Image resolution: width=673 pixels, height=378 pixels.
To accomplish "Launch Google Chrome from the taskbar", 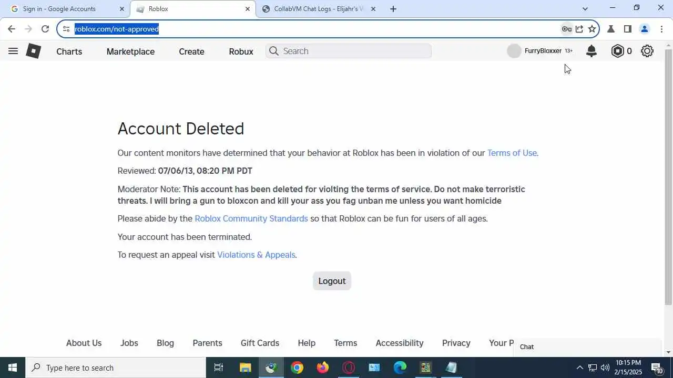I will pyautogui.click(x=297, y=367).
